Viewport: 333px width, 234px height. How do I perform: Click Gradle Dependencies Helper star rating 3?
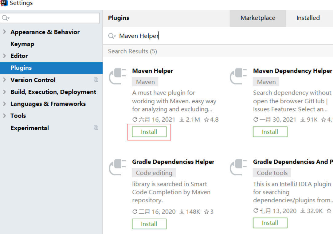tap(209, 212)
